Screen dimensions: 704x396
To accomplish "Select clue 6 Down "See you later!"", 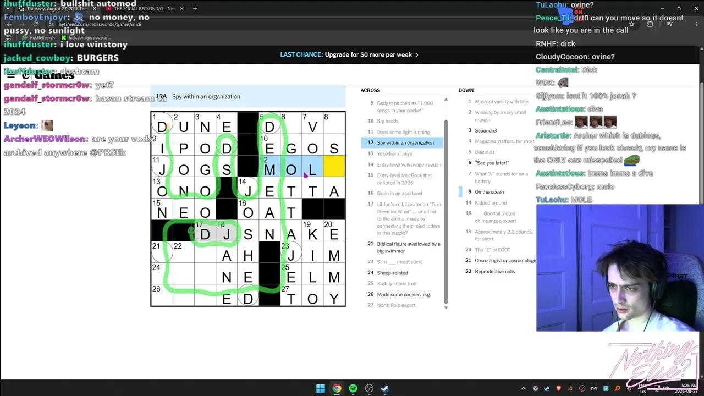I will pyautogui.click(x=497, y=163).
